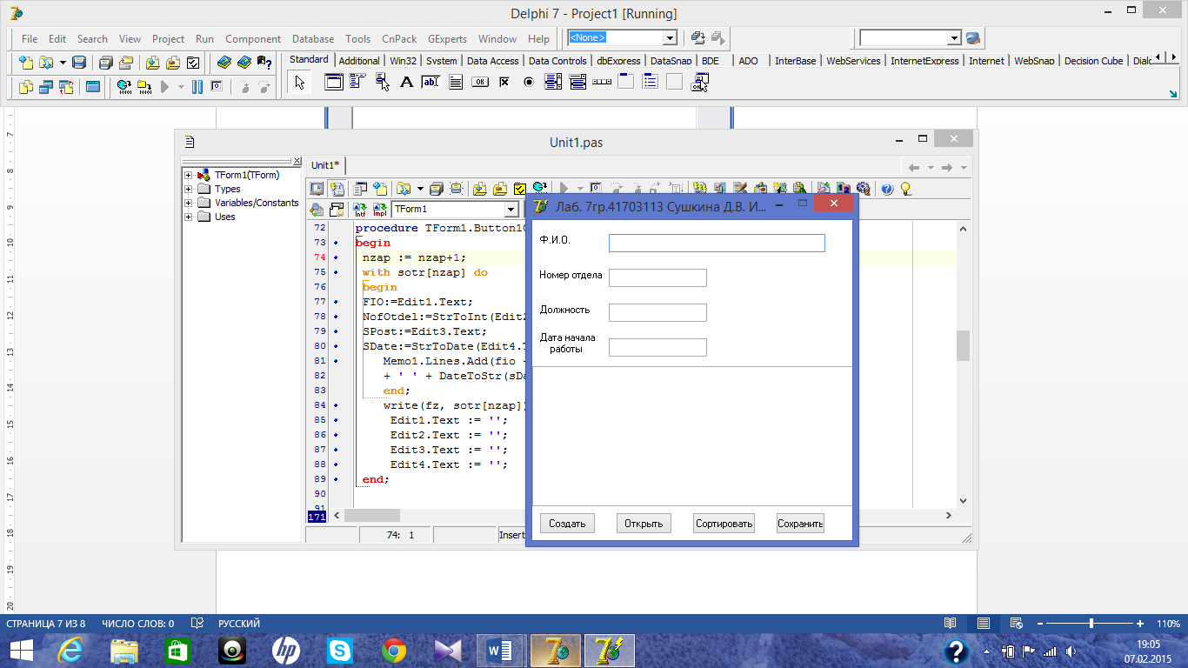Screen dimensions: 1188x668
Task: Expand the Types tree node
Action: [188, 189]
